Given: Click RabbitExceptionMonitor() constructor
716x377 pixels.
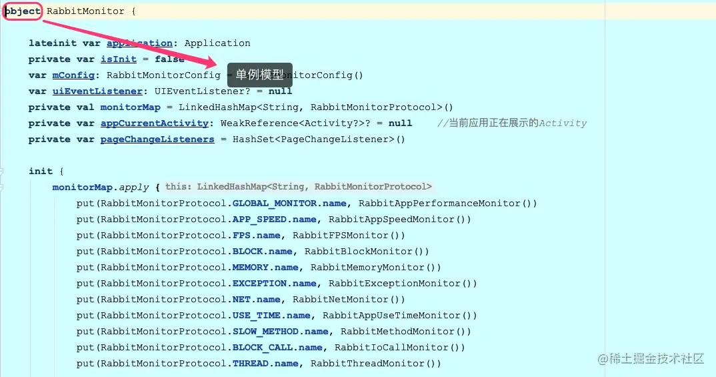Looking at the screenshot, I should coord(403,283).
